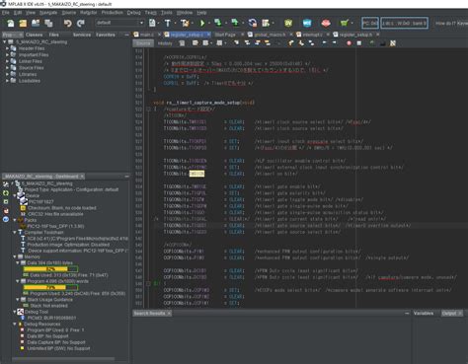This screenshot has height=364, width=468.
Task: Undo the last edit
Action: click(68, 23)
